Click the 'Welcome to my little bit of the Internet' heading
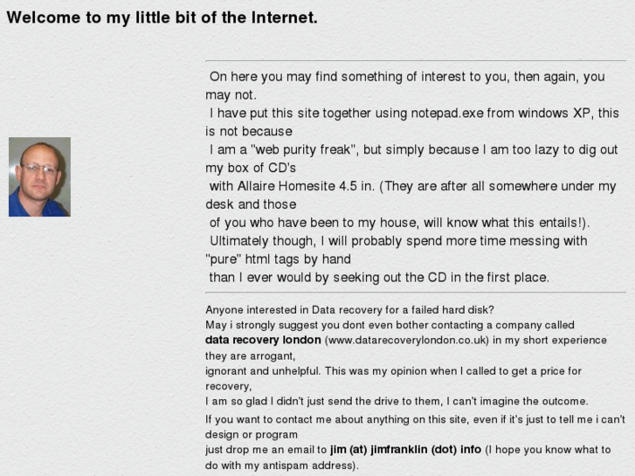 point(162,17)
